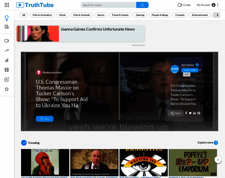Click the Create label in the header
This screenshot has width=225, height=178.
point(187,5)
